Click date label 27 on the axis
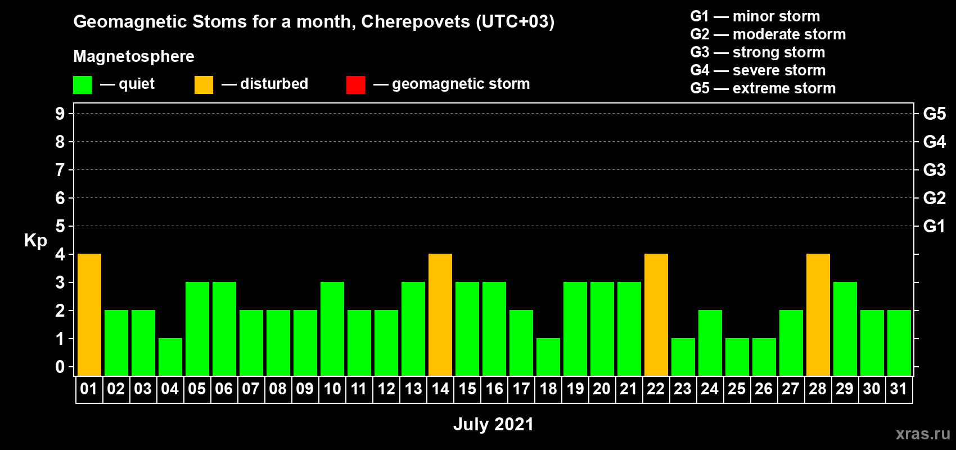The image size is (956, 450). coord(791,389)
